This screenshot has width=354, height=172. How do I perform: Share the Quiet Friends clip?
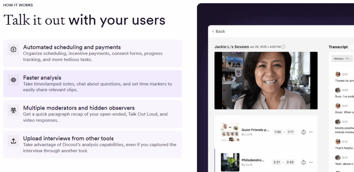pos(304,132)
